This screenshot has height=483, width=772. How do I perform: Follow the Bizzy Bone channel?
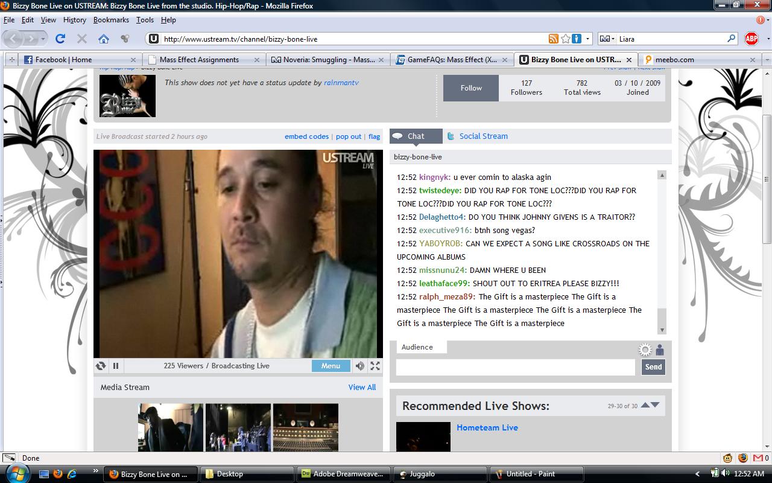tap(471, 88)
